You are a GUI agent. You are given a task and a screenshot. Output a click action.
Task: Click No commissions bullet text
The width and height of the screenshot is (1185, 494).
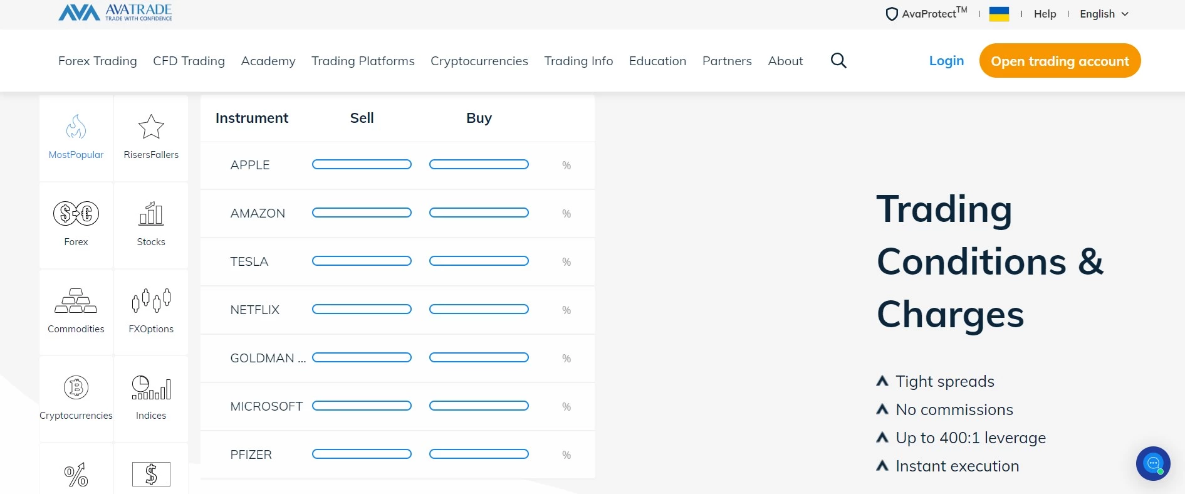point(954,409)
